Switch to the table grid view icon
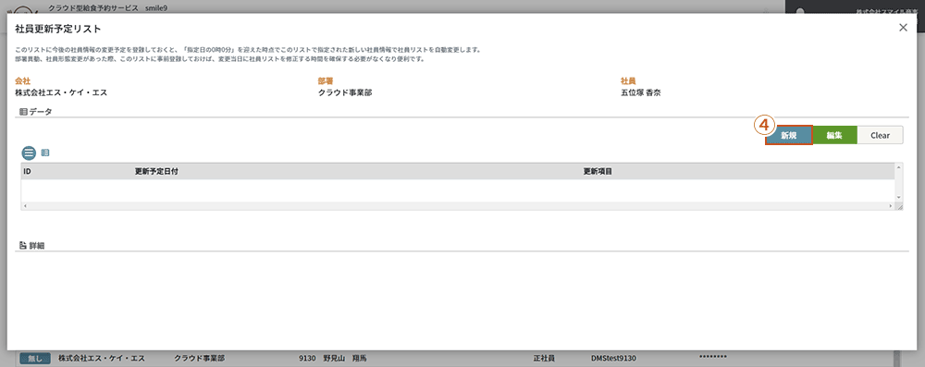Viewport: 925px width, 367px height. coord(44,153)
